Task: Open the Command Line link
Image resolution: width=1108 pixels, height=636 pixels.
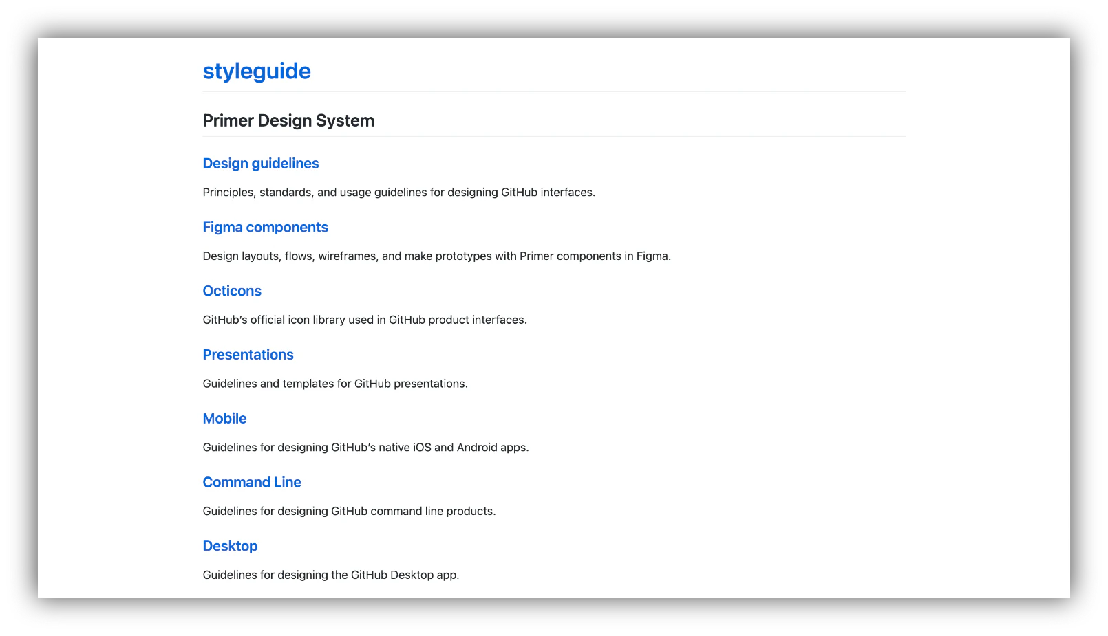Action: pos(252,483)
